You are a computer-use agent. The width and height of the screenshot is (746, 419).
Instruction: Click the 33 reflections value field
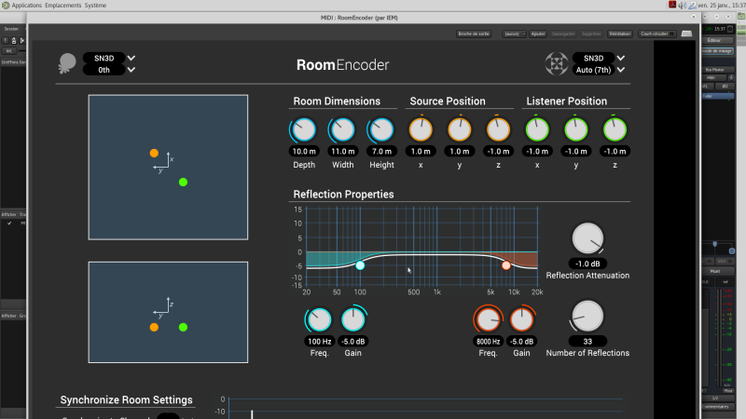tap(587, 341)
